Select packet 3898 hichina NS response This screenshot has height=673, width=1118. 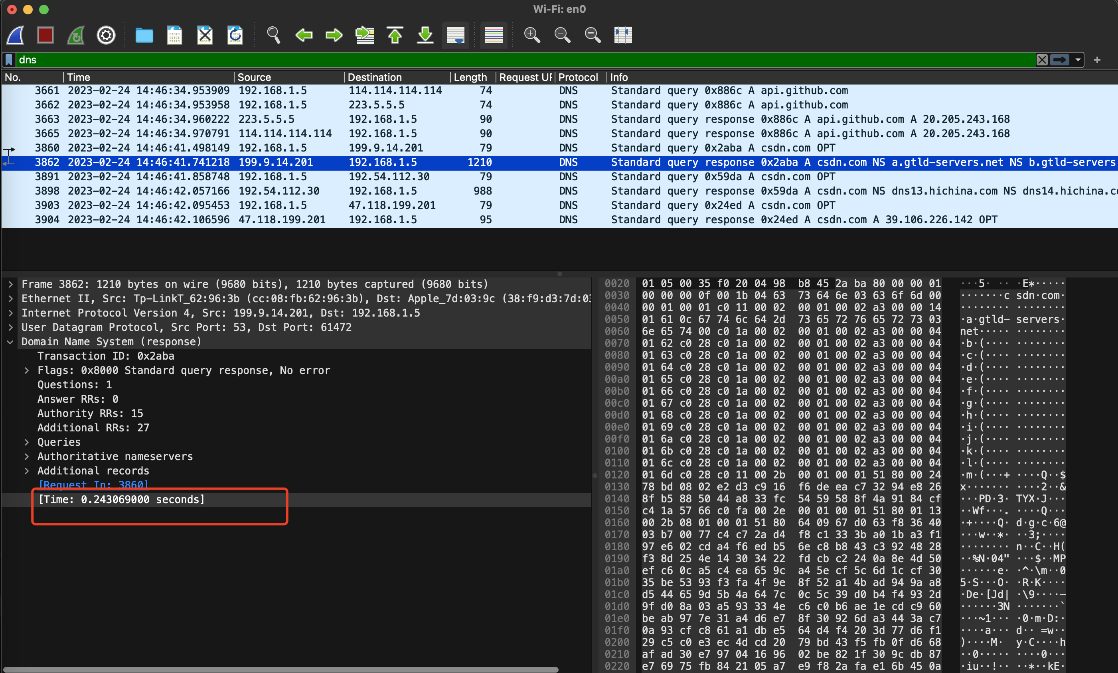click(559, 191)
